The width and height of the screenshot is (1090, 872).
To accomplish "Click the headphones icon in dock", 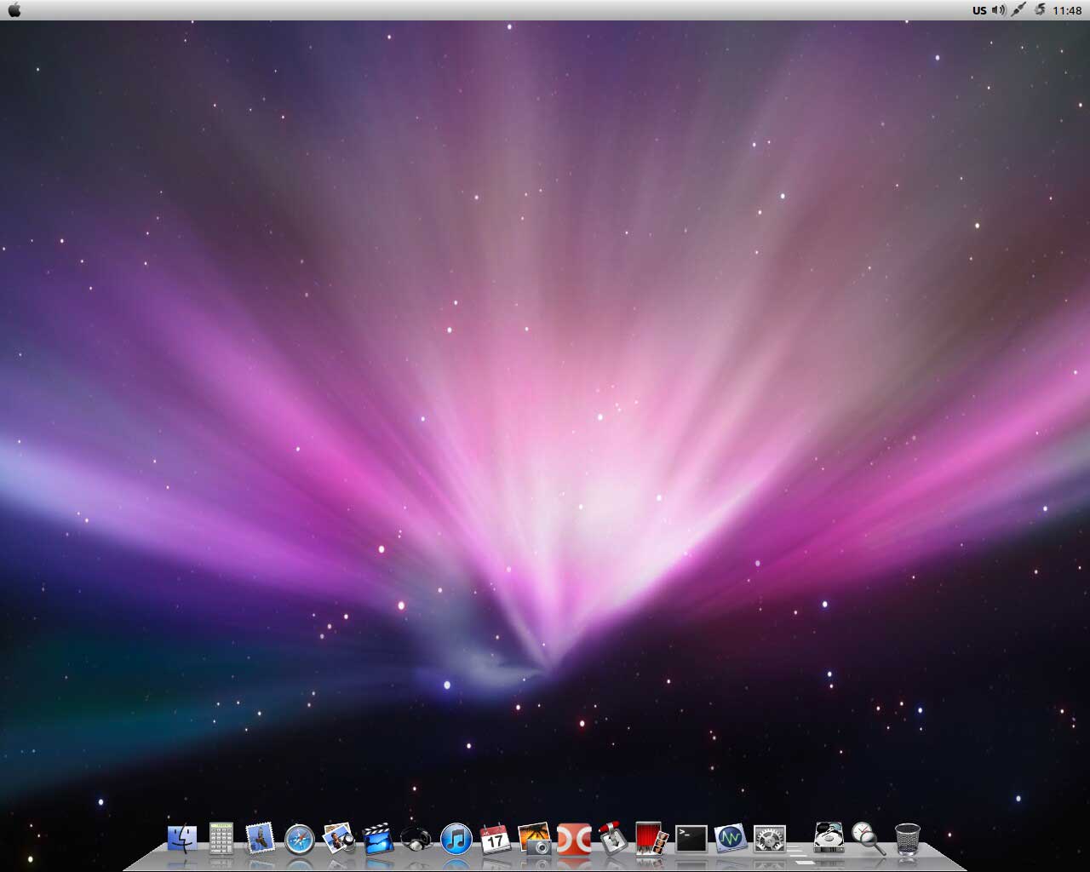I will coord(416,840).
